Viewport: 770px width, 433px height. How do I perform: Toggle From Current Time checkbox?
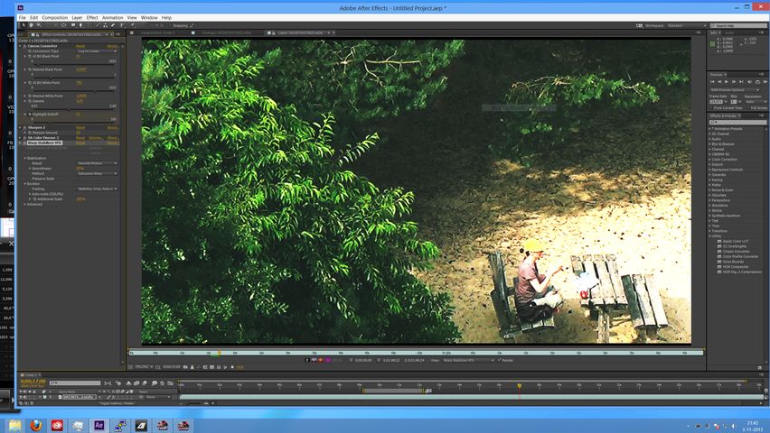(711, 108)
